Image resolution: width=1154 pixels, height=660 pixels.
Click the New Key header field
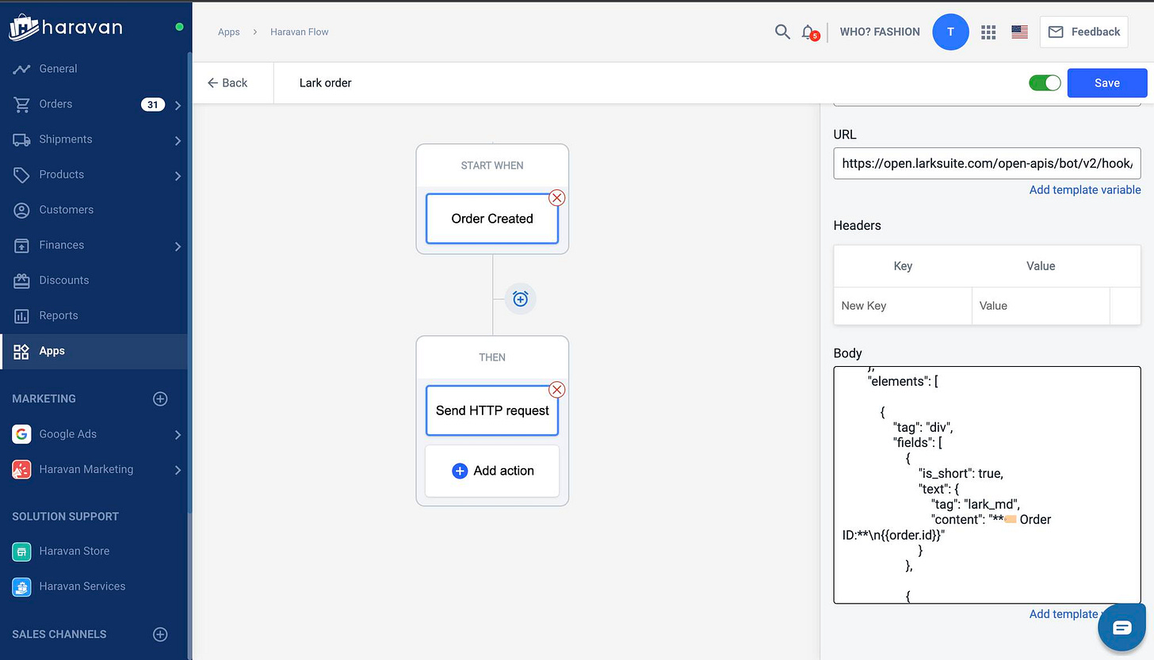903,306
